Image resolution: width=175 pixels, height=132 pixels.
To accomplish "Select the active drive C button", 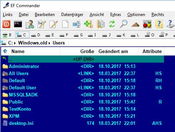I will click(x=22, y=35).
